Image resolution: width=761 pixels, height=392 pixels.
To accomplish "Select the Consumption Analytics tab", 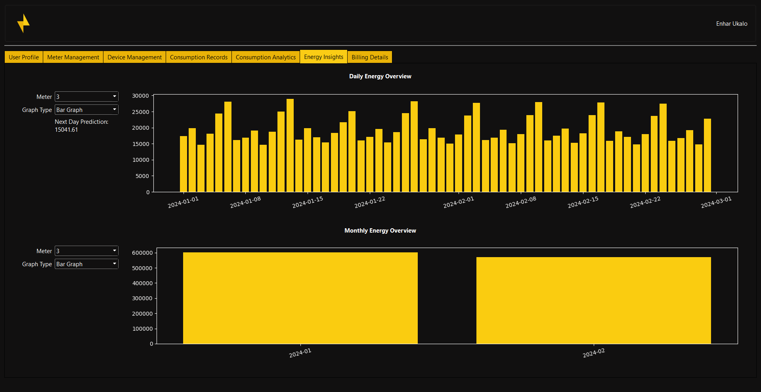I will [266, 57].
